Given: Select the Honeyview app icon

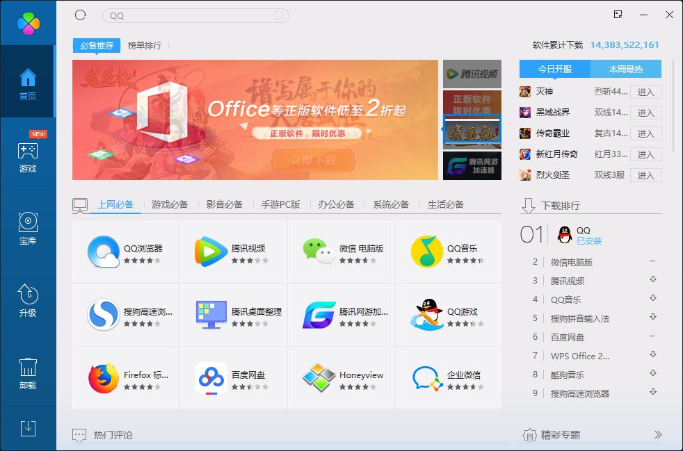Looking at the screenshot, I should point(319,378).
